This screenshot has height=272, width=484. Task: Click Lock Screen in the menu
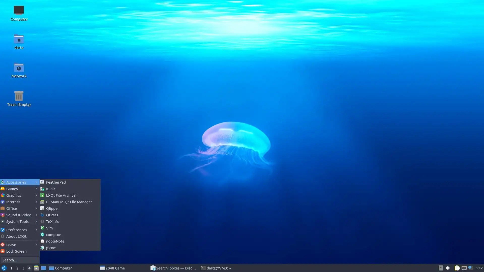tap(16, 251)
